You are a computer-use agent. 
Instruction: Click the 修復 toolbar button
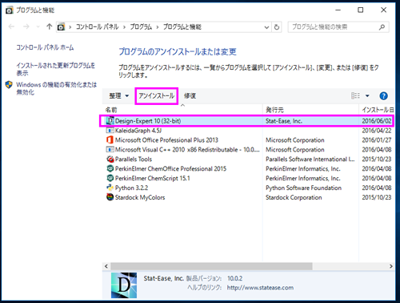[190, 95]
